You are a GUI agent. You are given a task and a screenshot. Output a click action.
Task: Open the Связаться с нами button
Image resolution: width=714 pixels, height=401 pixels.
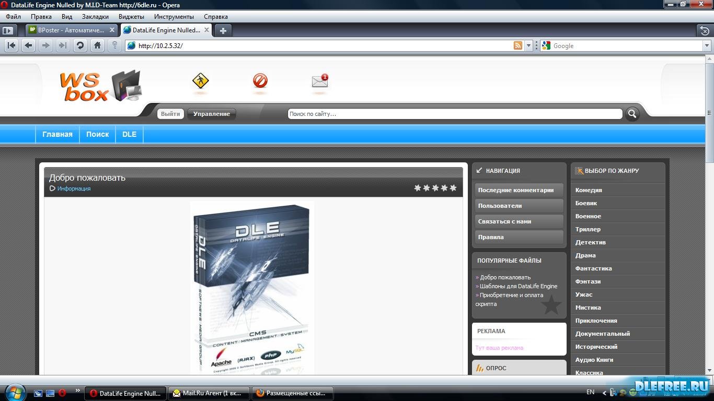pyautogui.click(x=519, y=221)
